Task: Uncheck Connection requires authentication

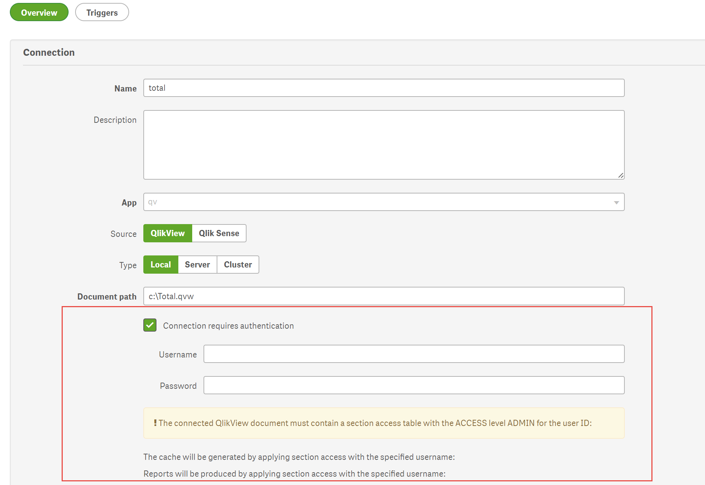Action: pyautogui.click(x=150, y=325)
